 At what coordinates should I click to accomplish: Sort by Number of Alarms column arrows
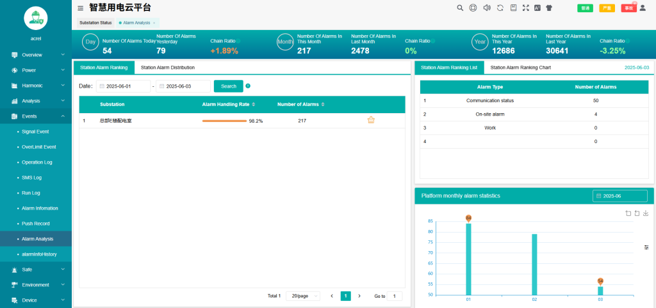click(323, 104)
